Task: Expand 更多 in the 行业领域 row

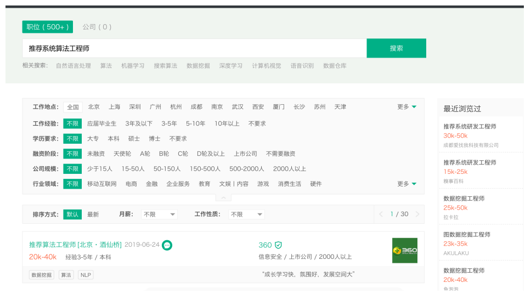Action: 406,184
